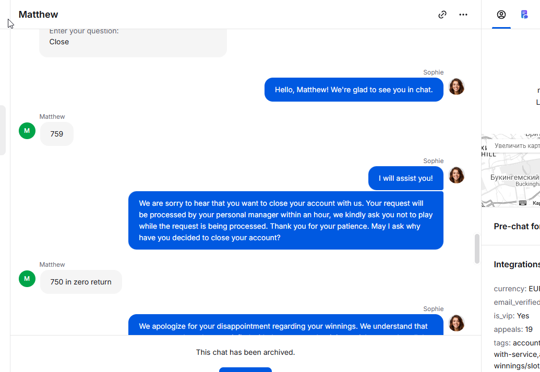
Task: Switch to the customer profile tab
Action: pyautogui.click(x=501, y=15)
